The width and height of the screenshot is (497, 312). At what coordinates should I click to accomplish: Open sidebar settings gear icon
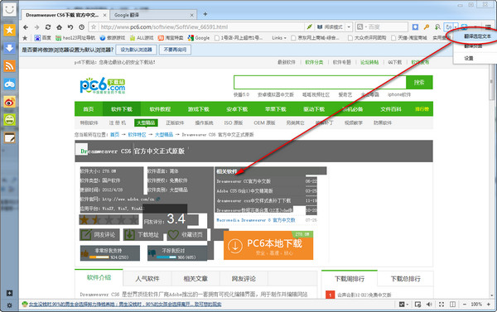click(x=9, y=305)
